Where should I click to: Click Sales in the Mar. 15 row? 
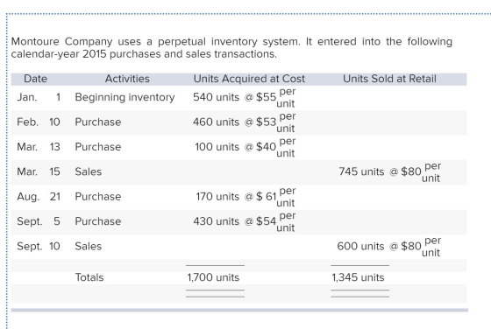pos(89,171)
